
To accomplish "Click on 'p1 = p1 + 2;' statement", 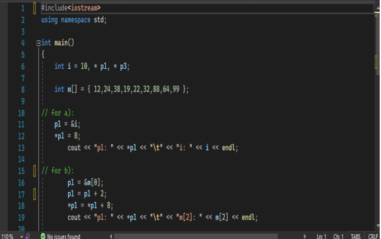I will 87,194.
